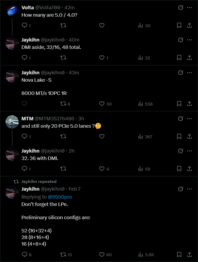Viewport: 198px width, 262px height.
Task: Open more options on Volta's tweet
Action: (x=189, y=8)
